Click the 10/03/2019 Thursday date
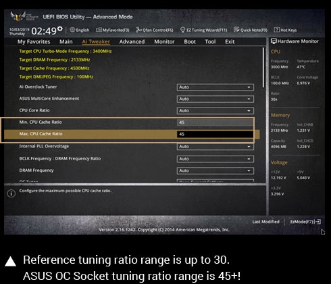The image size is (331, 284). click(x=20, y=32)
